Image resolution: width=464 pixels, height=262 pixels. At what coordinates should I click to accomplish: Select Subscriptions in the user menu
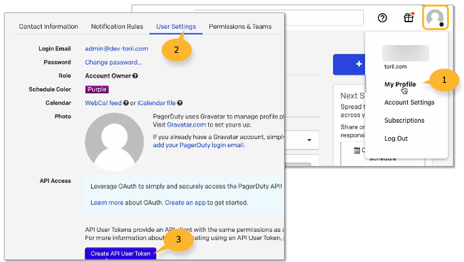[x=404, y=120]
